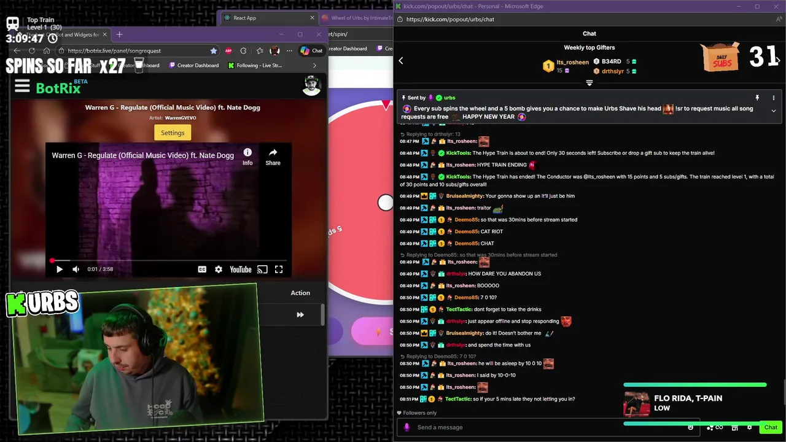Click urbs username in pinned message
The height and width of the screenshot is (442, 786).
tap(449, 98)
